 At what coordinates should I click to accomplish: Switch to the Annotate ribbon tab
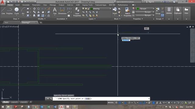[x=26, y=5]
